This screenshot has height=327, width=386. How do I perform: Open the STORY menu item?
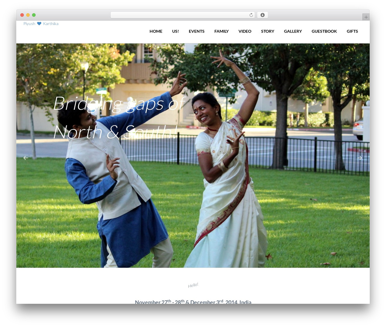click(267, 31)
